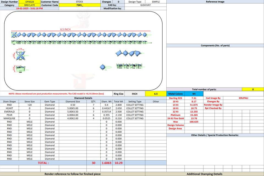Screen dimensions: 264x176
Task: Click COLLET SETTING in the MARQUISE row
Action: coord(135,118)
